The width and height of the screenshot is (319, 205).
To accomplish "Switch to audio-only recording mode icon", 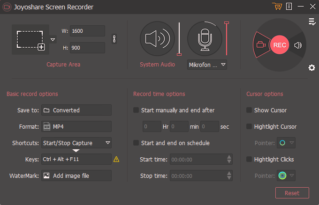I will (298, 45).
